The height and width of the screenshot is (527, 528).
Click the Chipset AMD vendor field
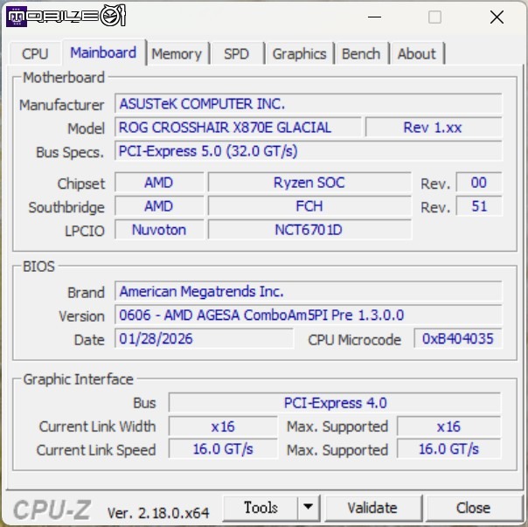point(159,183)
